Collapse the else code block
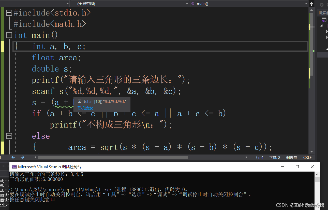Viewport: 328px width, 210px height. coord(9,136)
